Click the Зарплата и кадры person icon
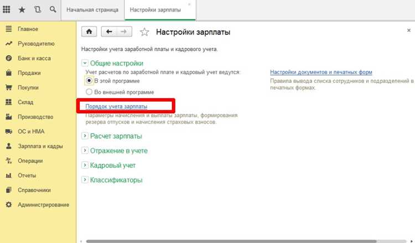The image size is (415, 243). pyautogui.click(x=9, y=146)
